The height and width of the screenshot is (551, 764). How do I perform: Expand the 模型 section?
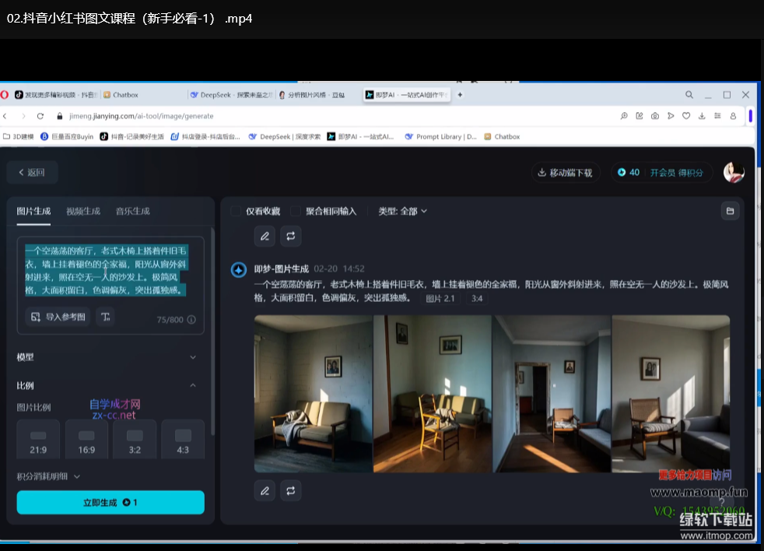click(x=193, y=357)
